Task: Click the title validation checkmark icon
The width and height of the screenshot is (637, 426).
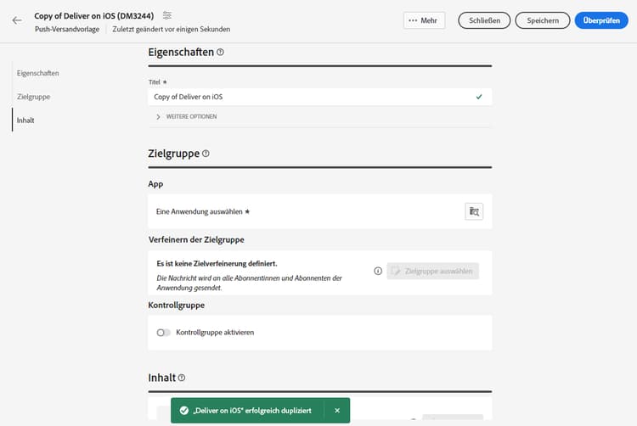Action: pyautogui.click(x=479, y=97)
